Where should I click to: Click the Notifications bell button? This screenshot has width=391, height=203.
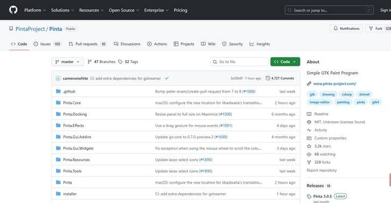(346, 29)
